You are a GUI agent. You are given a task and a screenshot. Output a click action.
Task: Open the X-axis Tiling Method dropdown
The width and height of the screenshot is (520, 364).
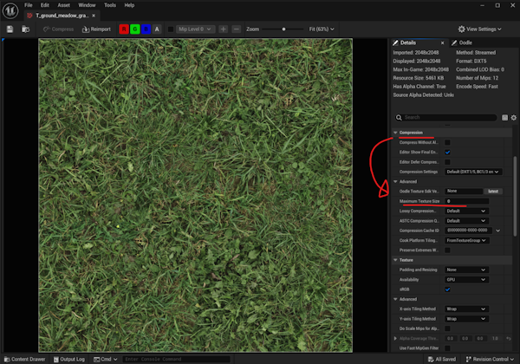pyautogui.click(x=464, y=309)
